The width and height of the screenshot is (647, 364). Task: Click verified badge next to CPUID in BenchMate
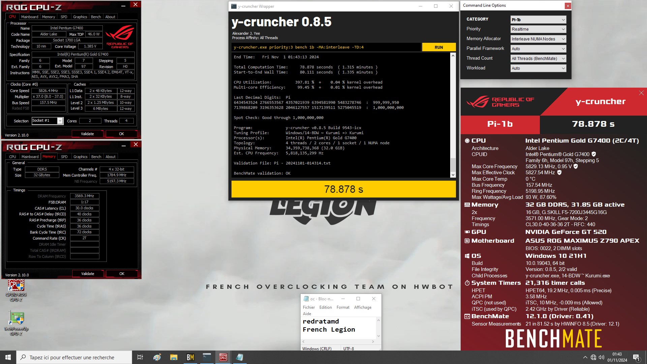(x=594, y=154)
